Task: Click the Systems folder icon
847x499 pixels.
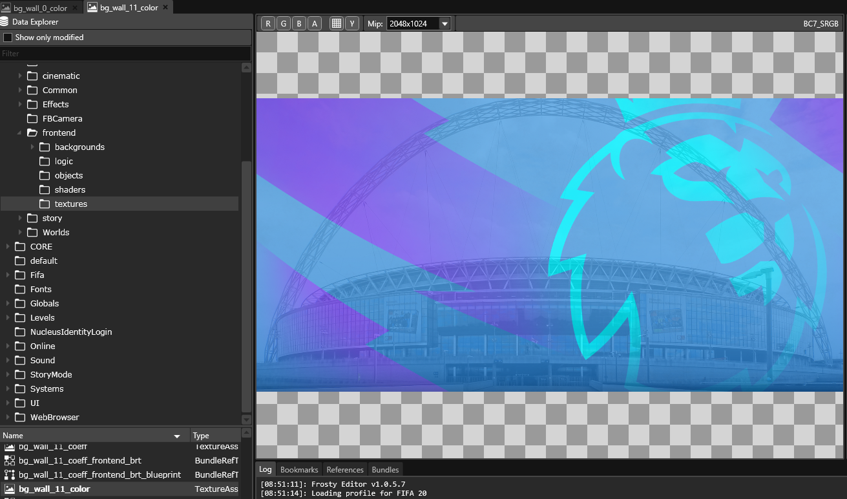Action: click(x=20, y=388)
